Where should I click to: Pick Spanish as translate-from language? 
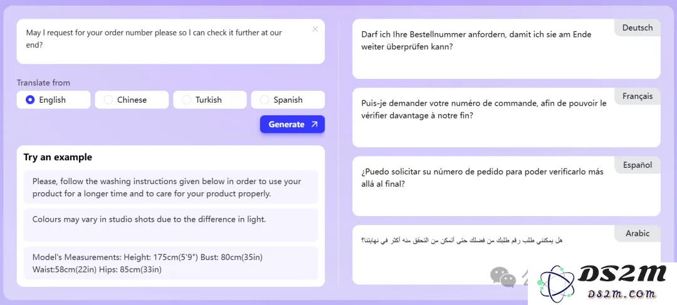(x=288, y=100)
